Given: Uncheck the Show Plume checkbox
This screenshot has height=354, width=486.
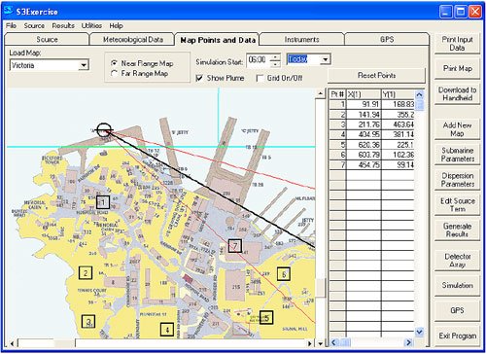Looking at the screenshot, I should (x=199, y=78).
